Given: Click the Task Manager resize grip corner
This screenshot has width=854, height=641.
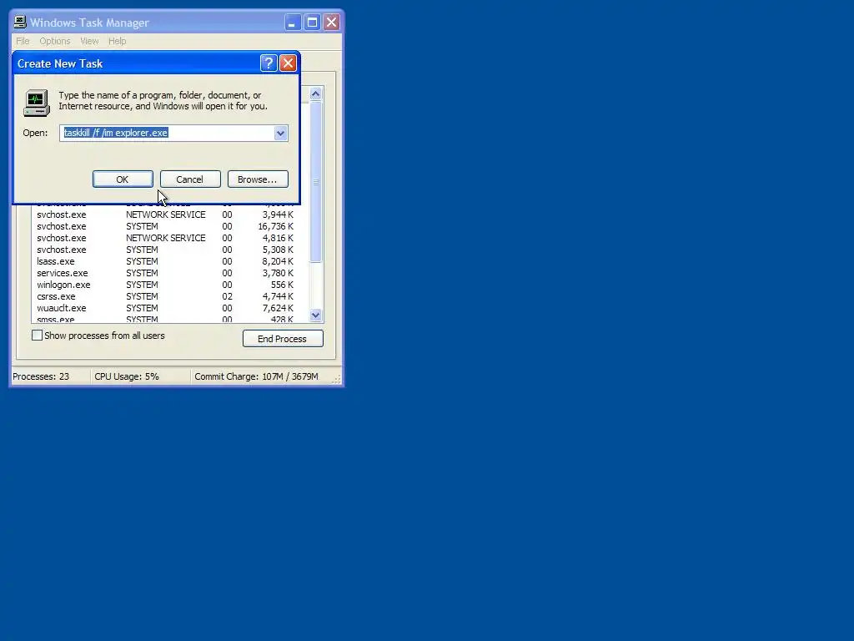Looking at the screenshot, I should point(337,379).
